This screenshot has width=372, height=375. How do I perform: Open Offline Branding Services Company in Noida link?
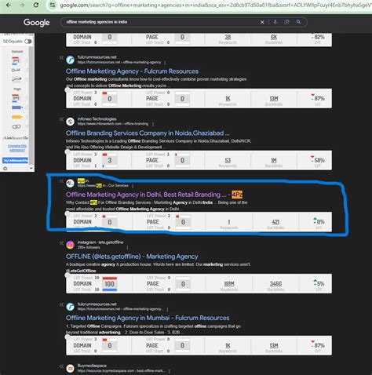(148, 133)
